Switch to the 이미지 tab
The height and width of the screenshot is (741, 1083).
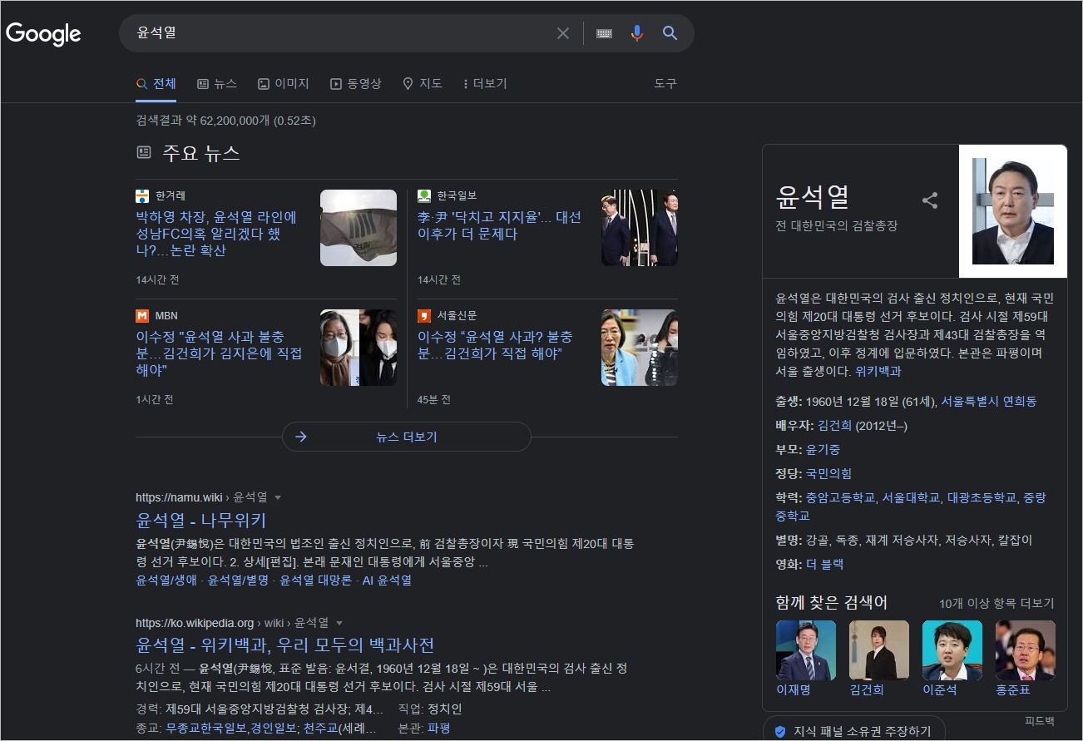pyautogui.click(x=284, y=84)
